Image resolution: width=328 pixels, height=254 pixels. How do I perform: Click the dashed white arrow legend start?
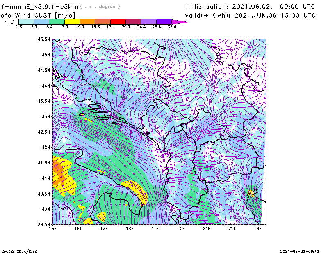click(x=11, y=22)
